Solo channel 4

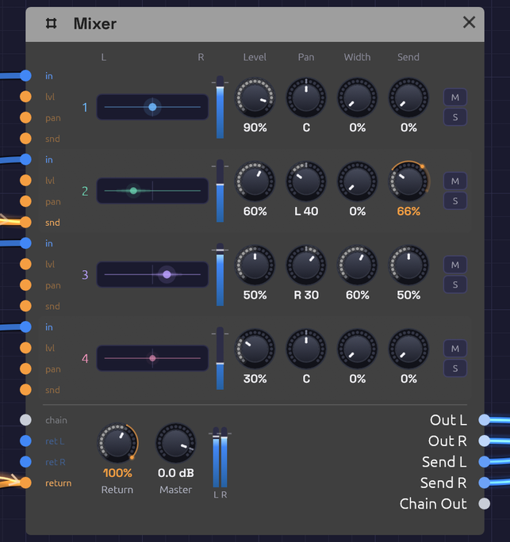click(x=455, y=368)
